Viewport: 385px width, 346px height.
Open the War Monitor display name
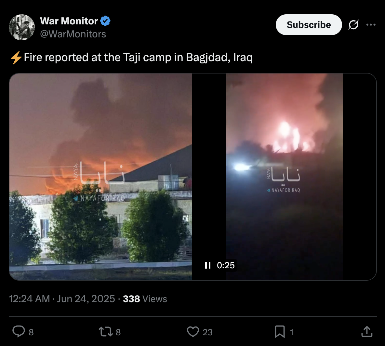[x=69, y=21]
